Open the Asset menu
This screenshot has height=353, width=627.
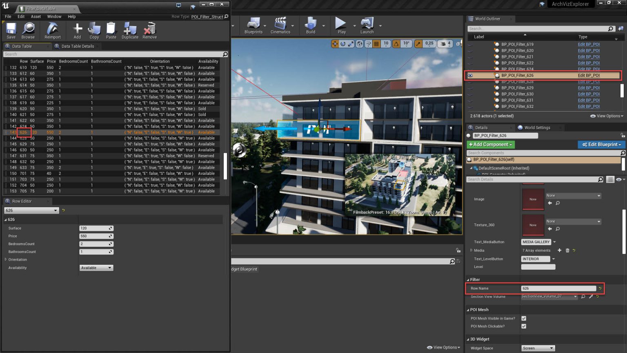[x=36, y=16]
